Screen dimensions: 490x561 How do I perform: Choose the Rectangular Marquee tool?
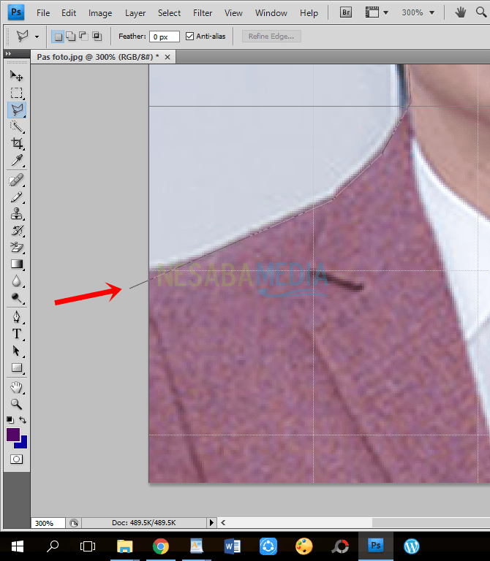point(16,93)
